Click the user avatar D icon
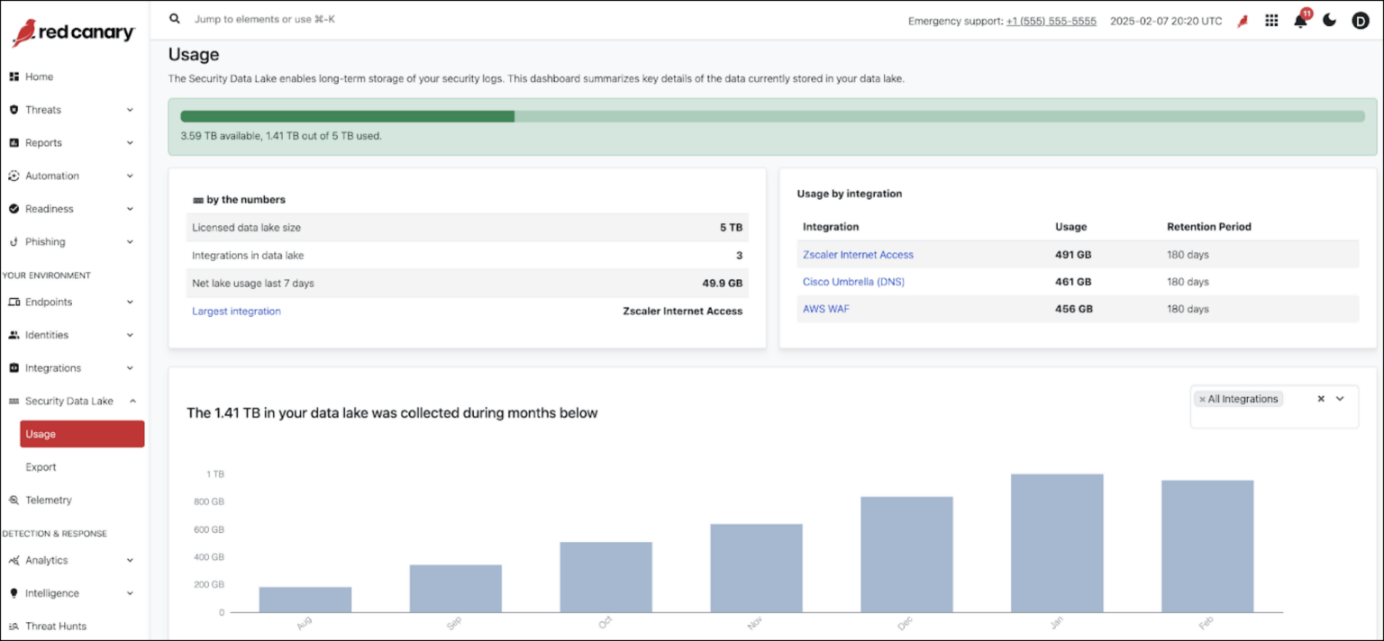Image resolution: width=1384 pixels, height=641 pixels. [x=1360, y=21]
